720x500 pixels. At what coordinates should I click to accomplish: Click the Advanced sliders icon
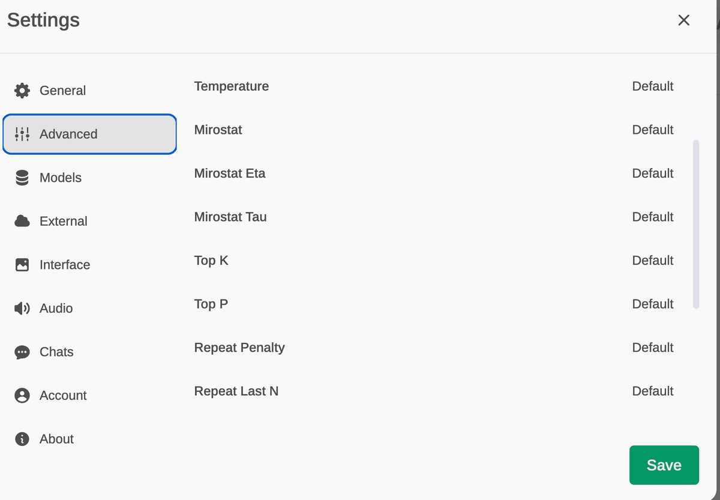pyautogui.click(x=22, y=134)
